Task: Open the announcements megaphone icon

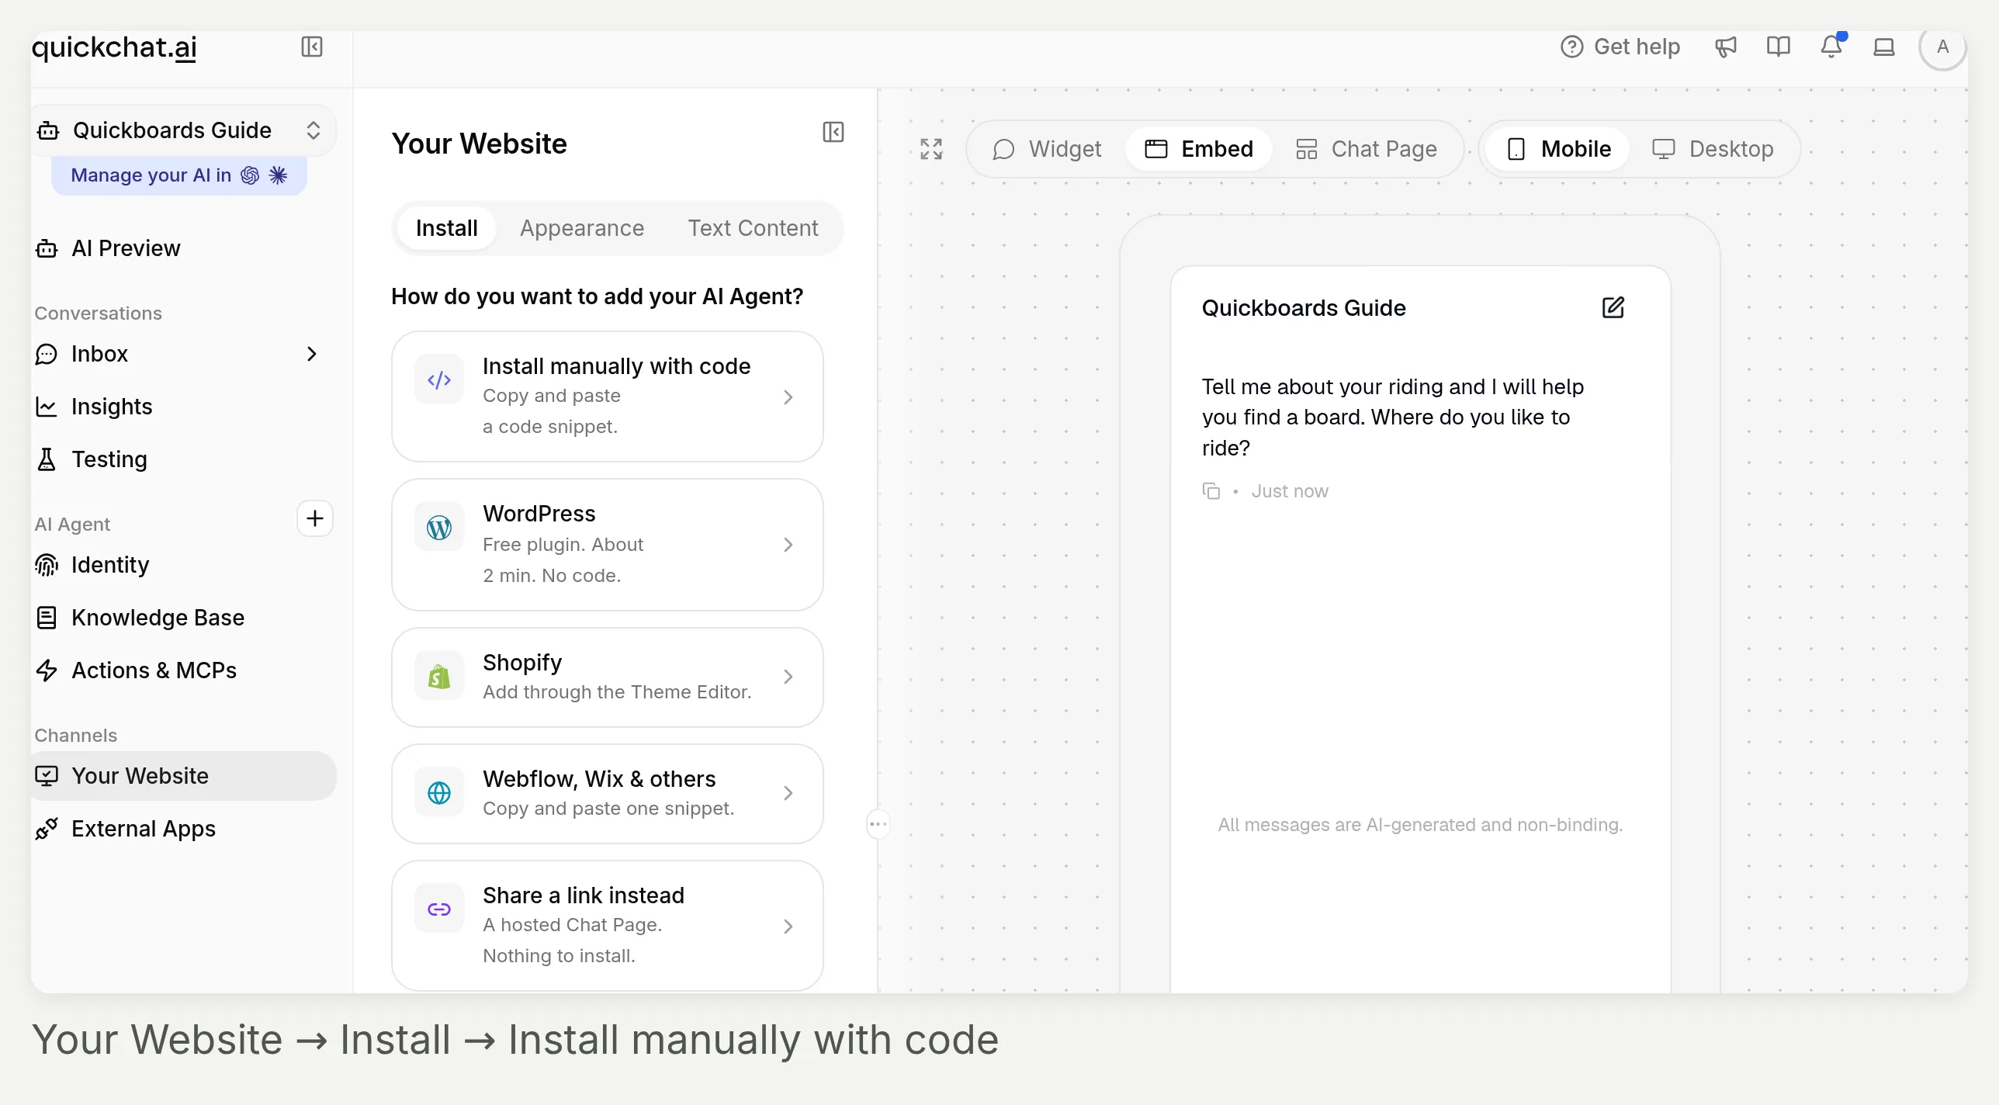Action: click(1726, 47)
